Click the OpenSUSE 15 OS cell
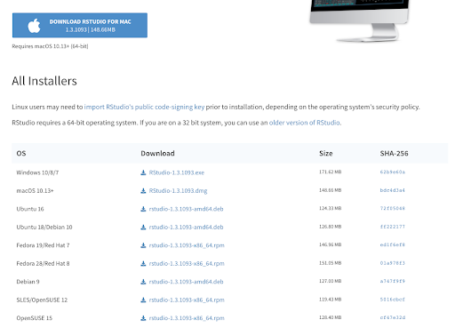Viewport: 455px width, 328px height. pos(35,318)
